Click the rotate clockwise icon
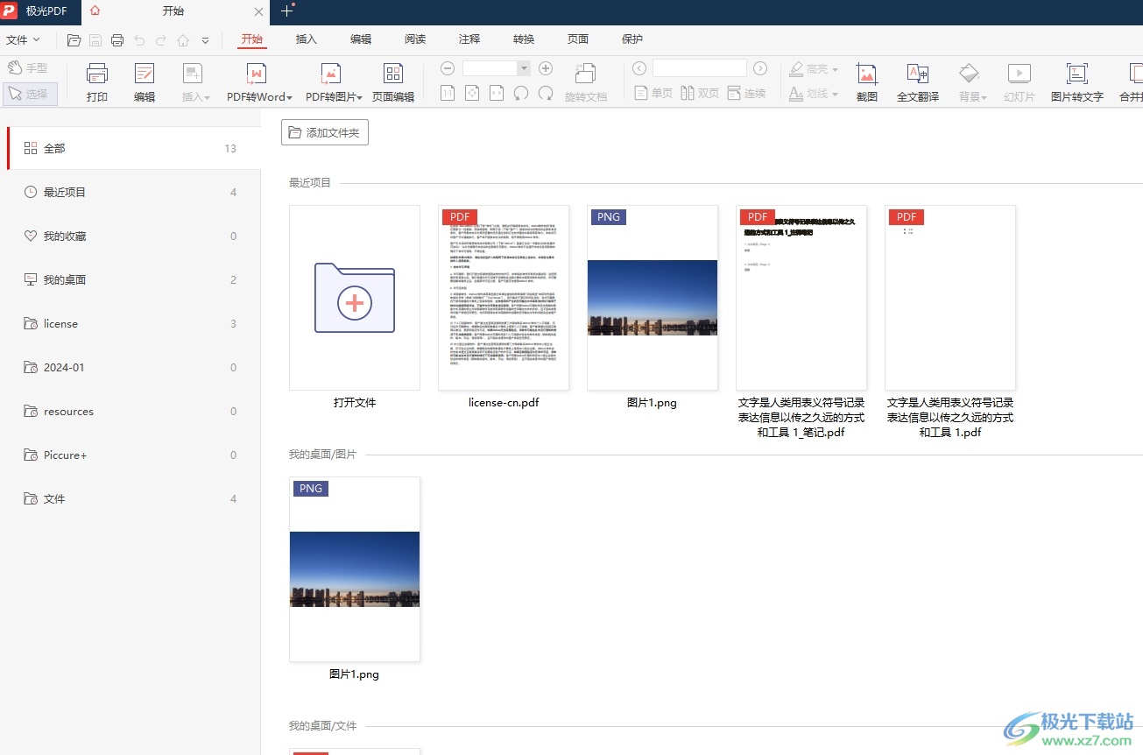The image size is (1143, 755). pyautogui.click(x=546, y=93)
